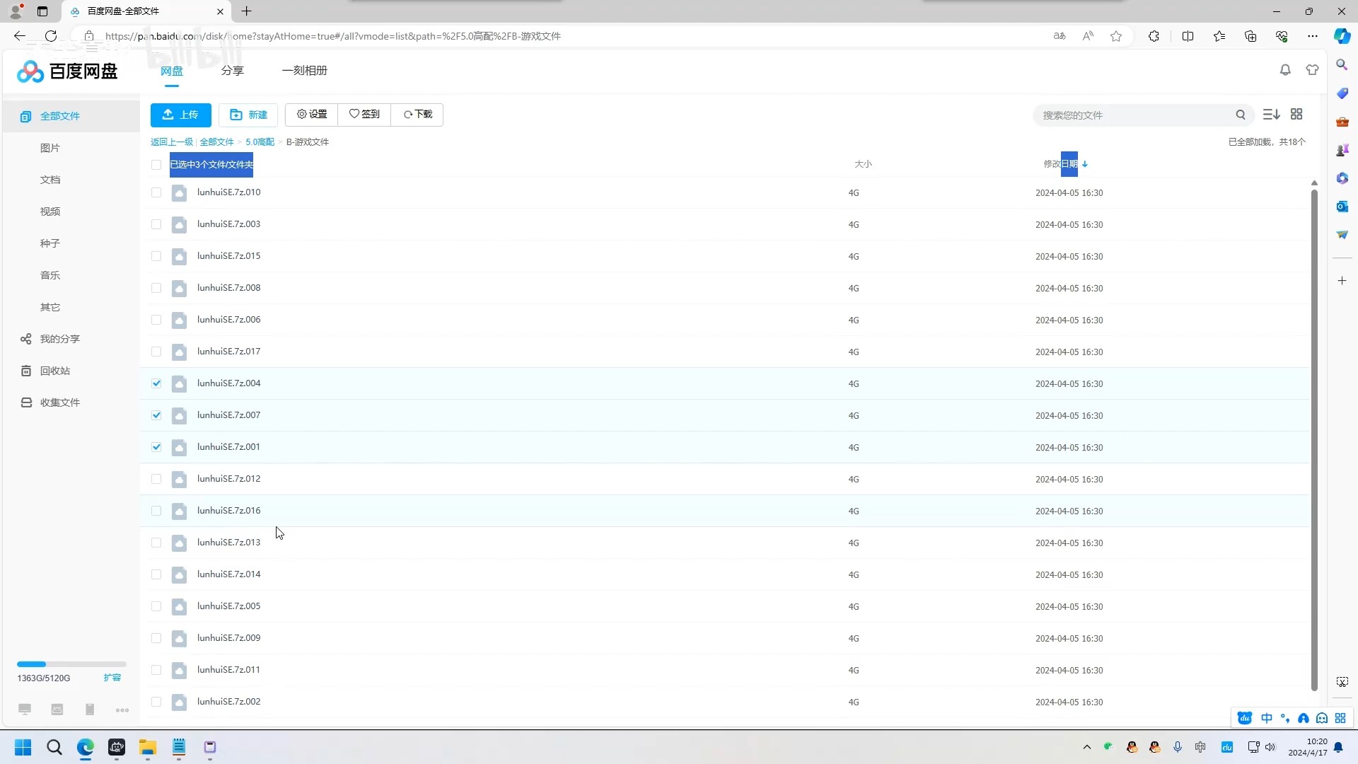Check the box for lunhuiSE.7z.012
The height and width of the screenshot is (764, 1358).
click(x=156, y=479)
